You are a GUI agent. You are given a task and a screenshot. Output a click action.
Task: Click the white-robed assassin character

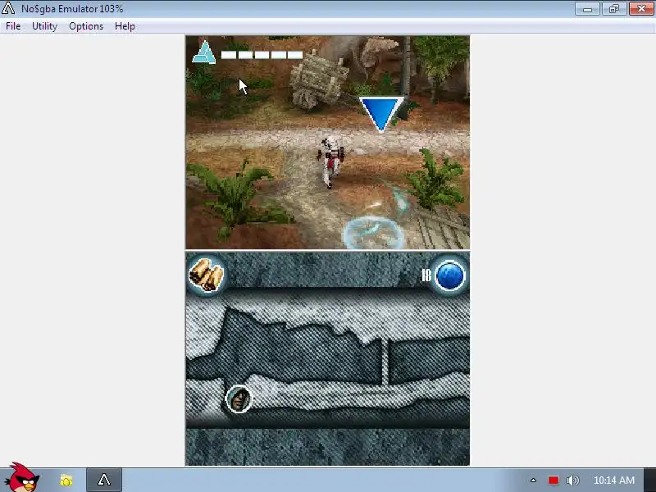[330, 161]
